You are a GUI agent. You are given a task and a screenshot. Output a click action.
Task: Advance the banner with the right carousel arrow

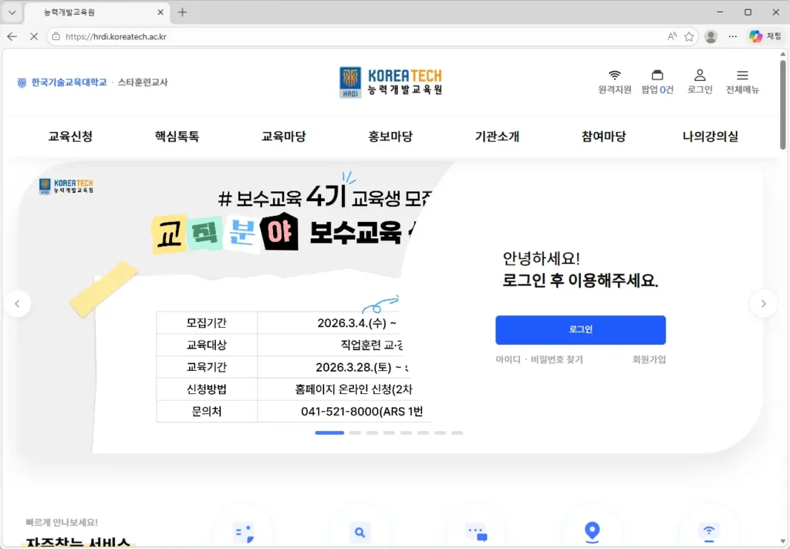(x=763, y=304)
